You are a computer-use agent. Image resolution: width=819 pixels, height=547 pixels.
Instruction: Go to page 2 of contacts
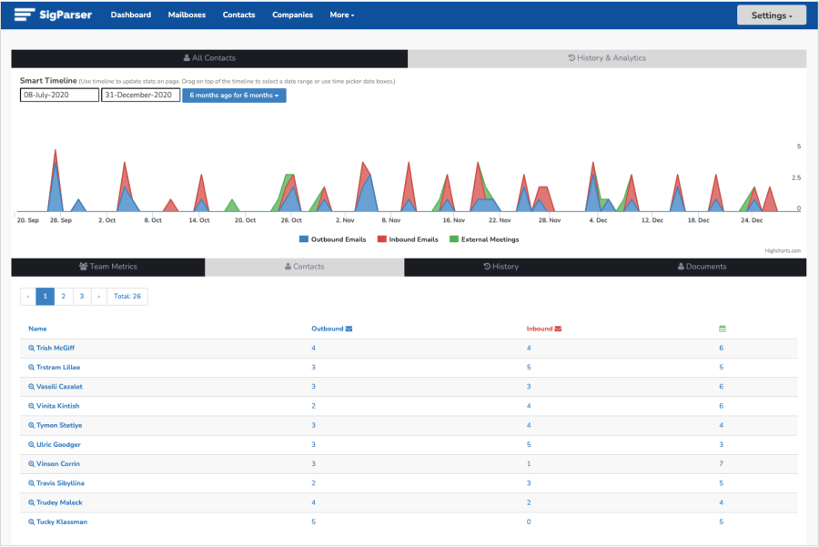63,296
